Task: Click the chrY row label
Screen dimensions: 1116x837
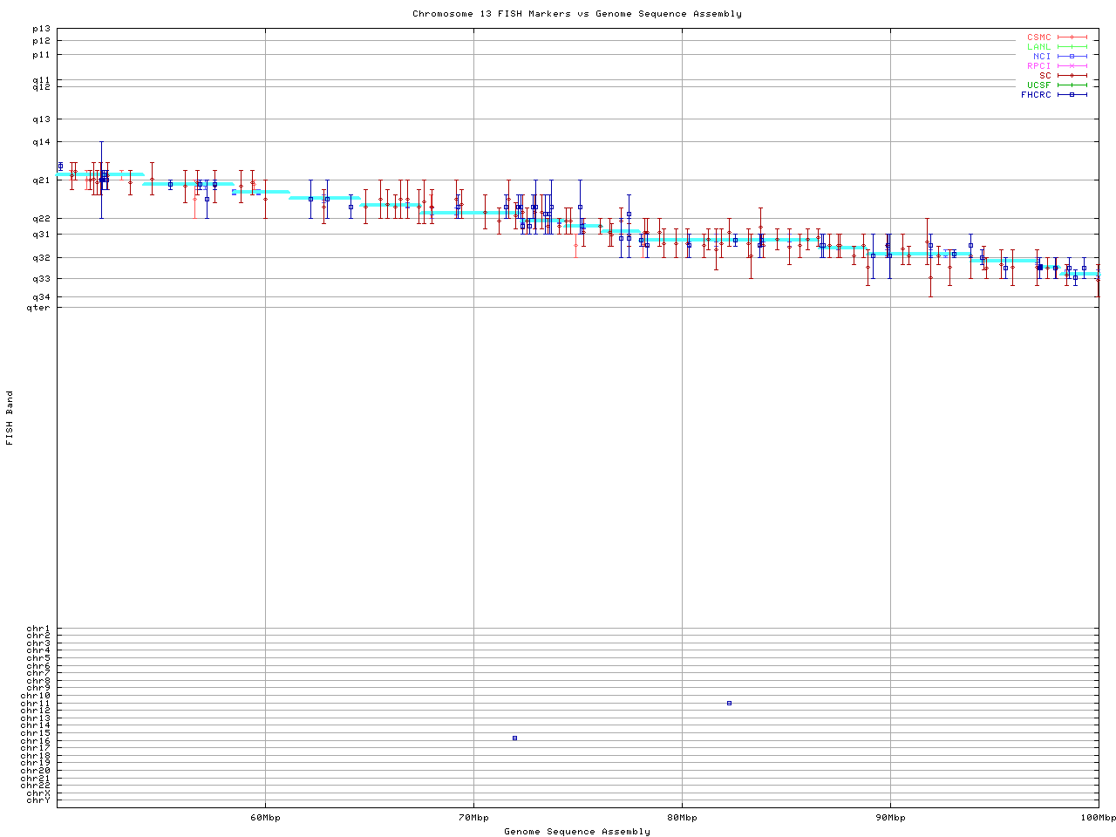Action: click(x=38, y=800)
